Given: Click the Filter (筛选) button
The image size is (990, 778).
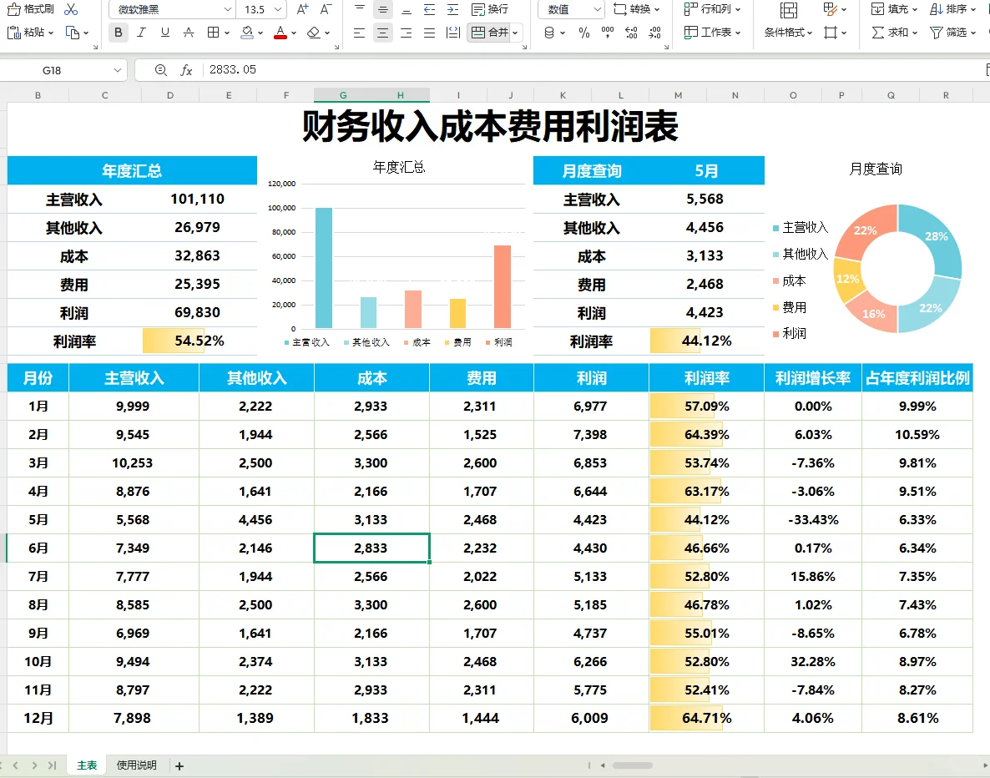Looking at the screenshot, I should point(952,33).
